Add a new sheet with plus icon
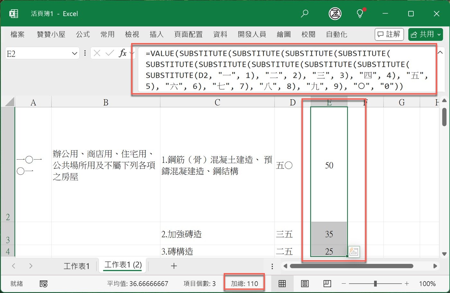This screenshot has width=450, height=293. point(174,266)
